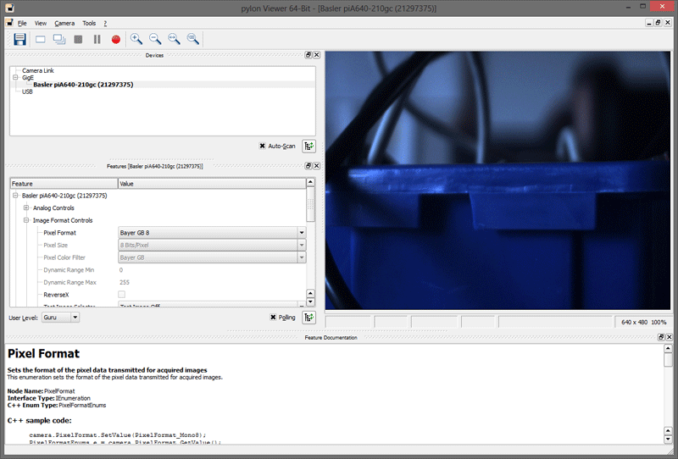Open the Pixel Format dropdown

tap(302, 233)
